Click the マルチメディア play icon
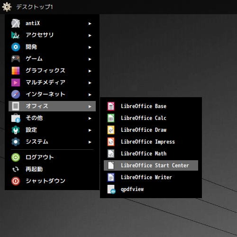237x237 pixels. [16, 82]
